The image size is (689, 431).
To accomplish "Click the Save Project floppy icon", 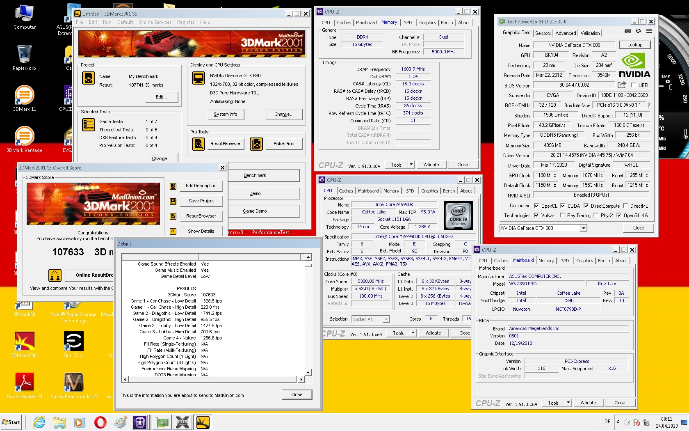I will [x=173, y=201].
